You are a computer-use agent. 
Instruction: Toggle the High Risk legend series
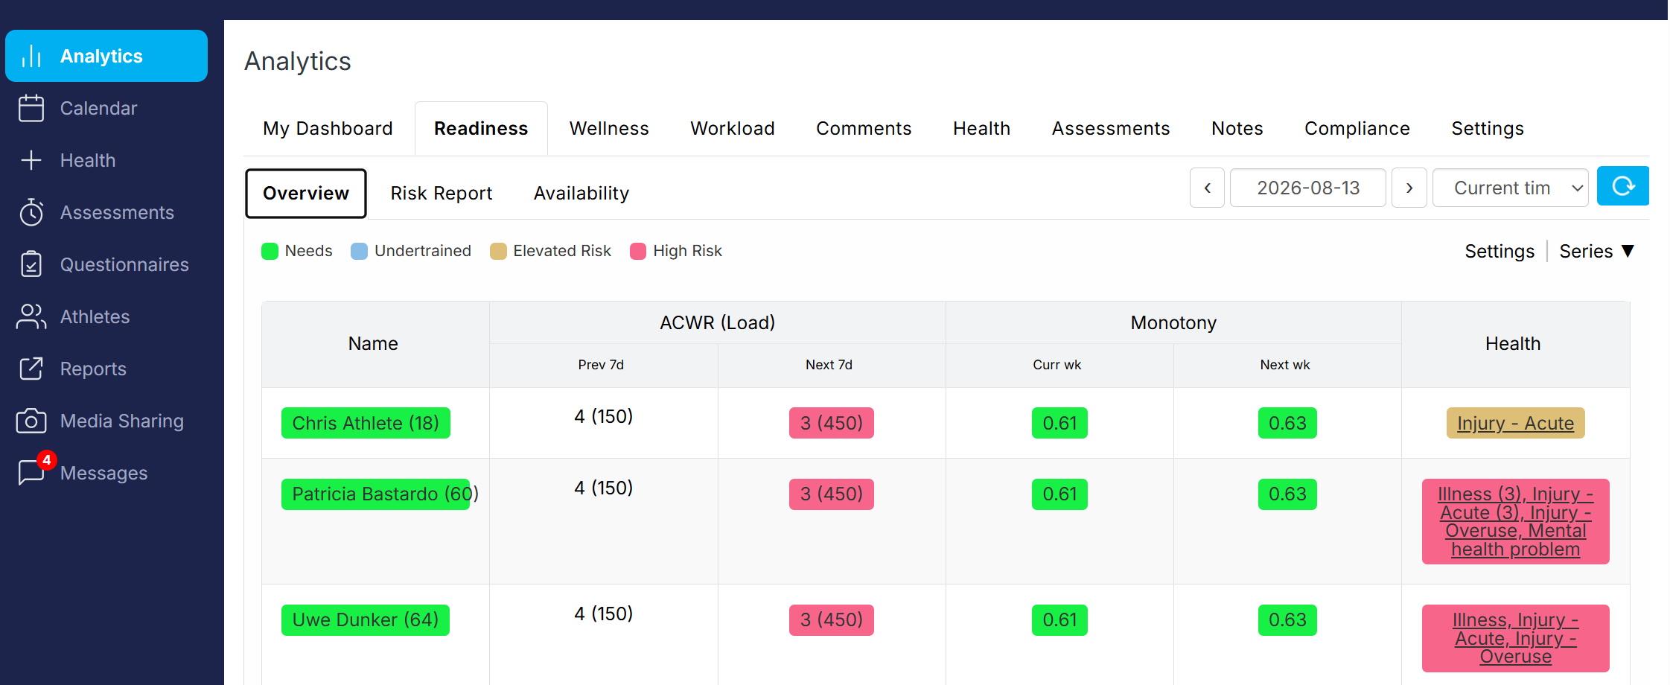click(x=676, y=251)
